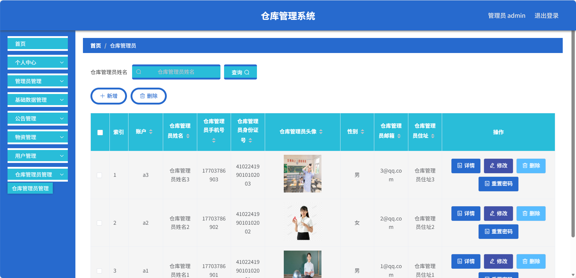576x278 pixels.
Task: Collapse the 仓库管理员管理 parent menu
Action: (38, 174)
